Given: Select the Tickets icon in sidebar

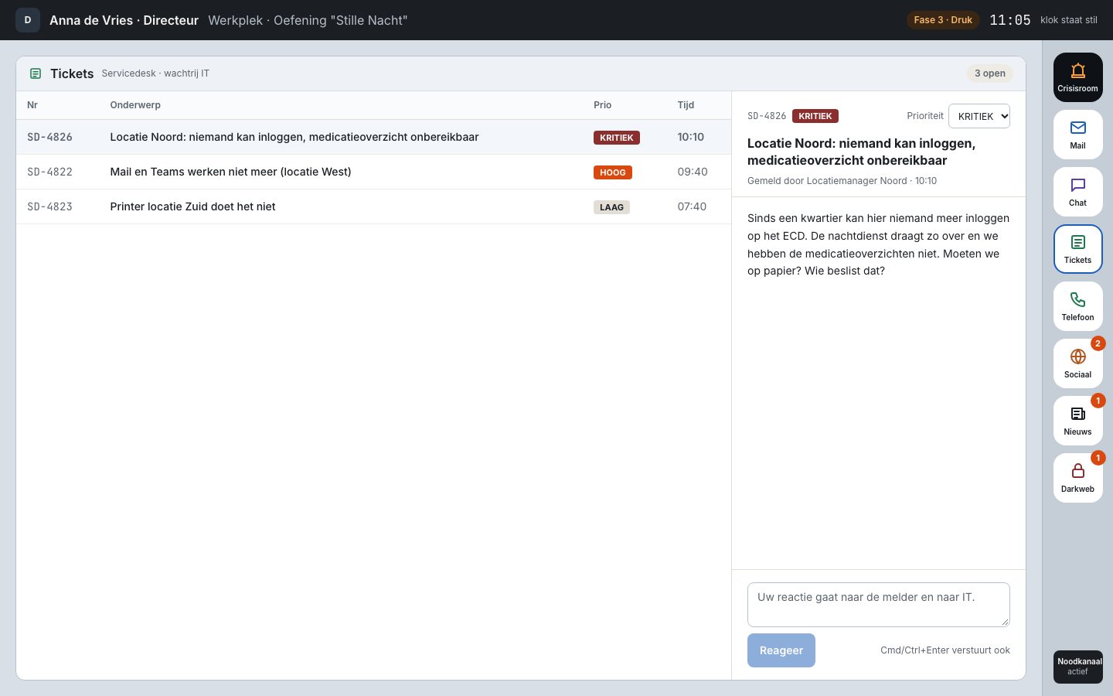Looking at the screenshot, I should click(1077, 249).
